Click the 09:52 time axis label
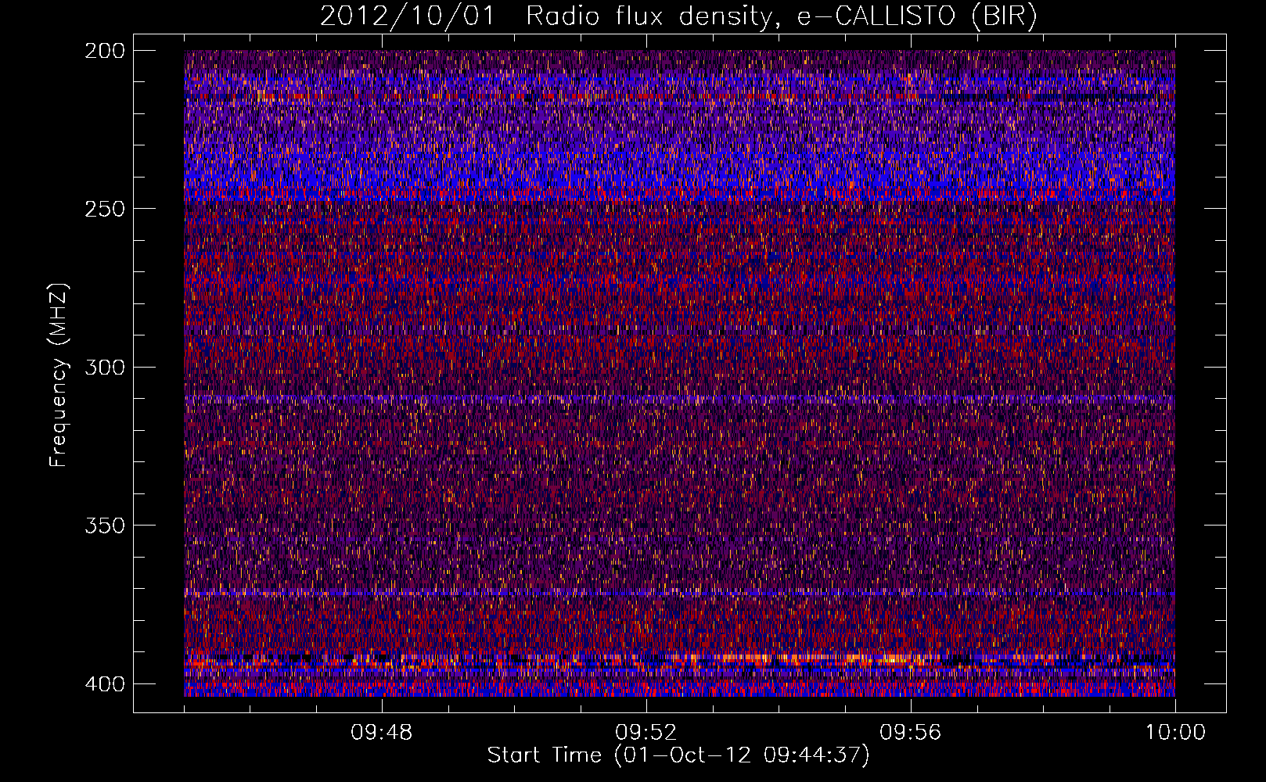 (x=646, y=733)
